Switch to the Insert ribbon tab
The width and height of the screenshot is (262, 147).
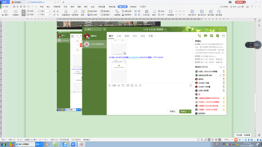click(x=48, y=7)
